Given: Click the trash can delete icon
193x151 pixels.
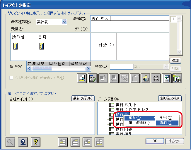Looking at the screenshot, I should tap(135, 78).
